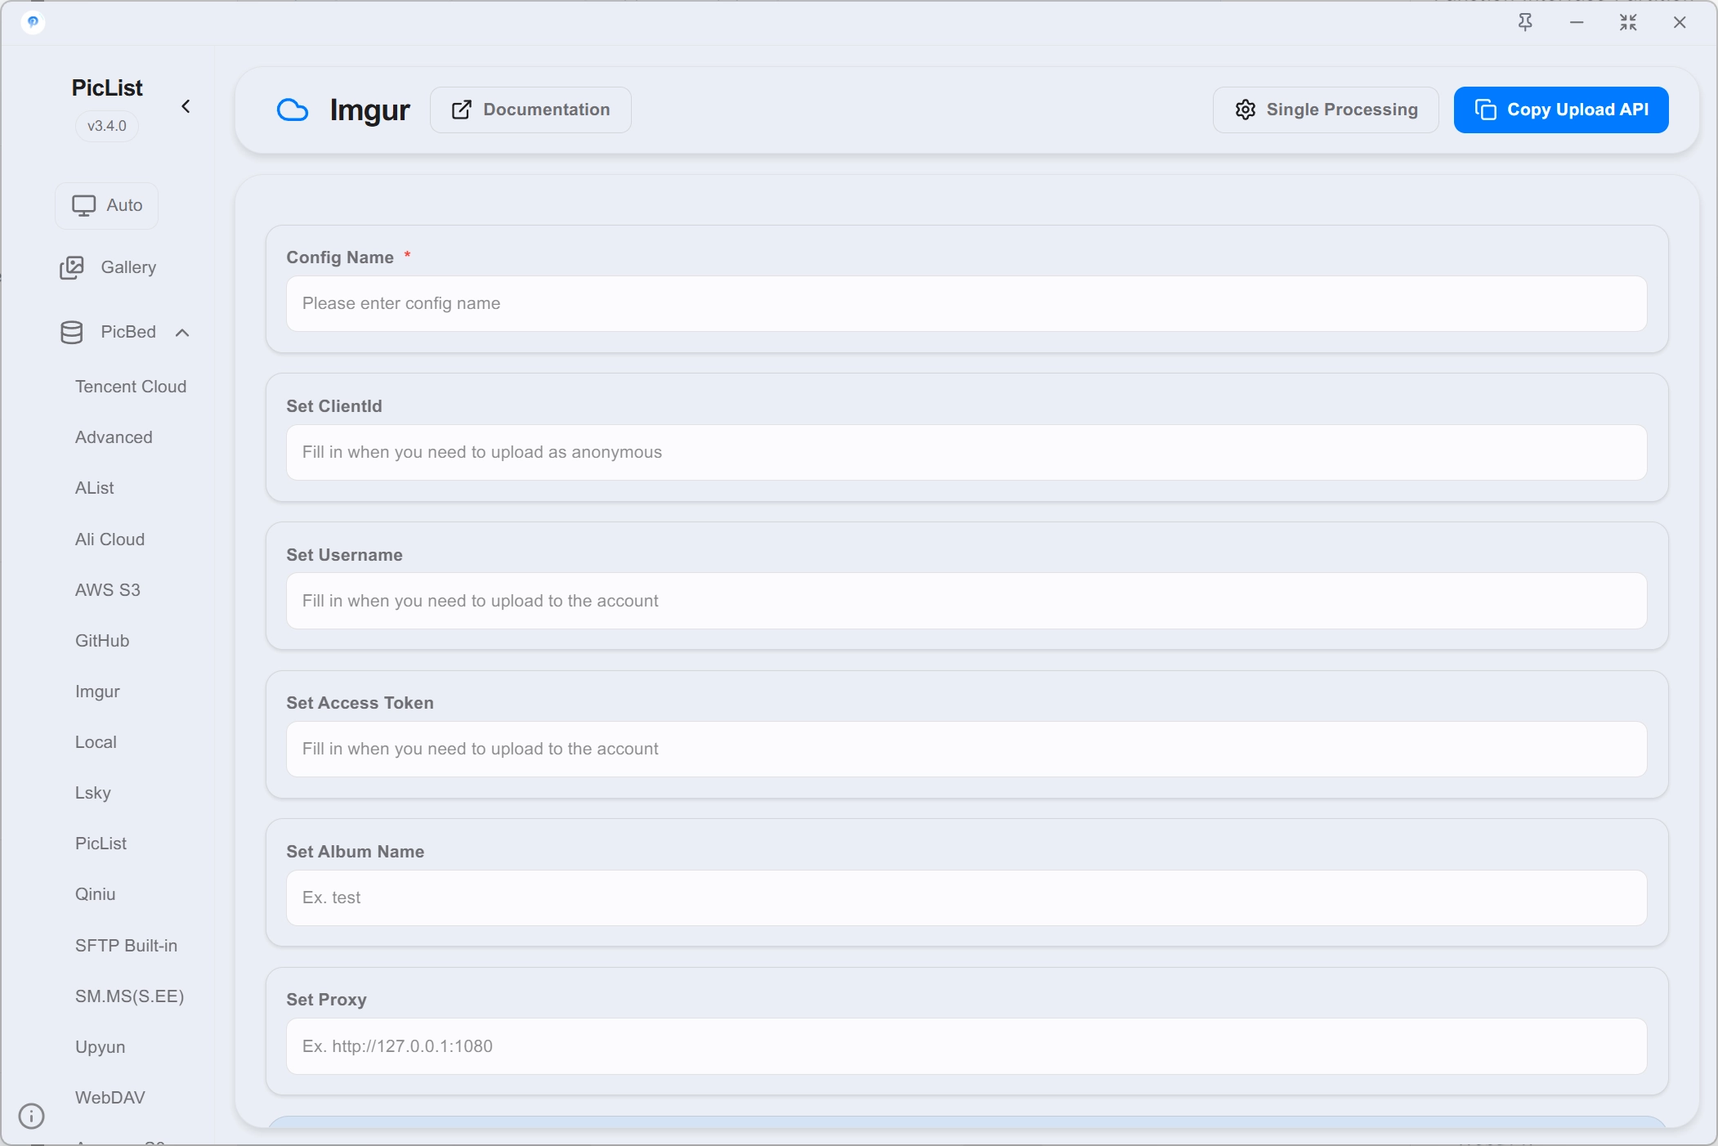This screenshot has height=1146, width=1718.
Task: Click the PicList title in sidebar header
Action: (x=107, y=87)
